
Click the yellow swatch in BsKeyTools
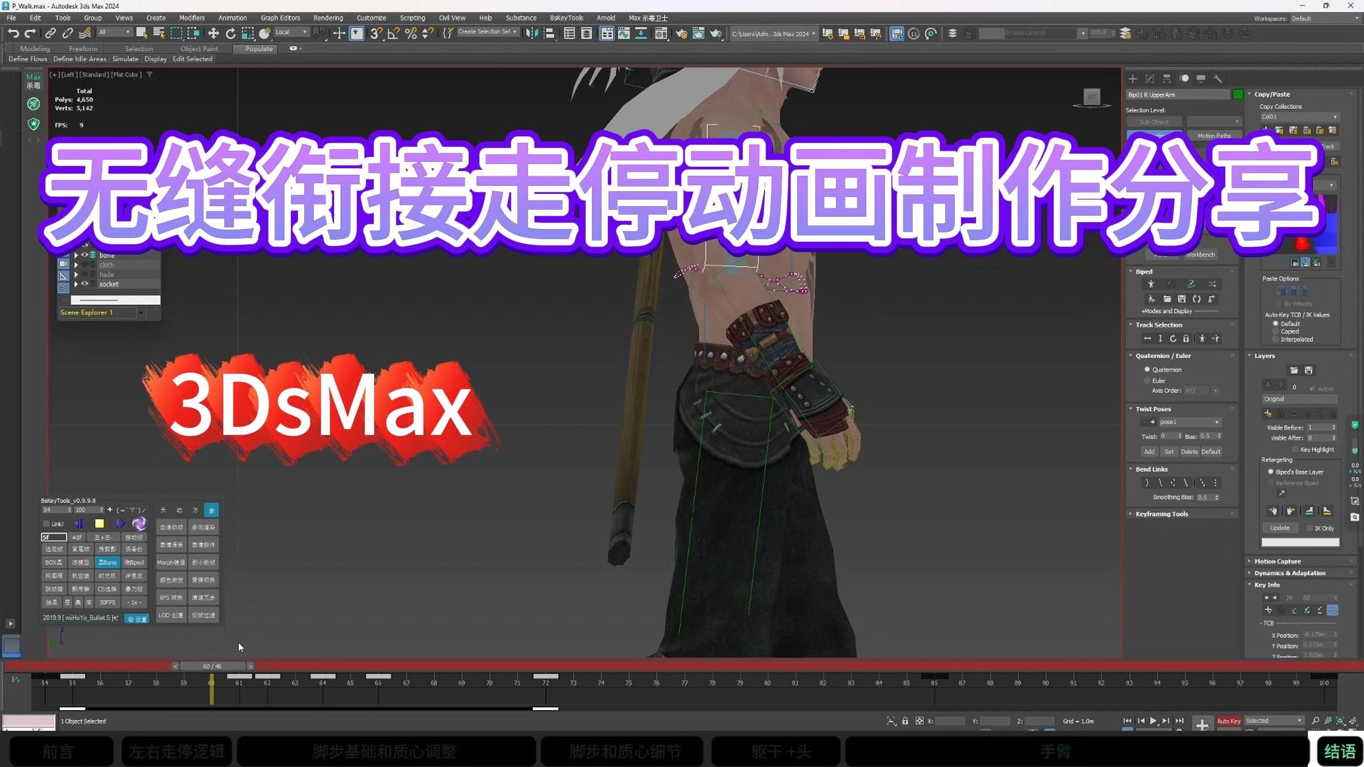[99, 524]
